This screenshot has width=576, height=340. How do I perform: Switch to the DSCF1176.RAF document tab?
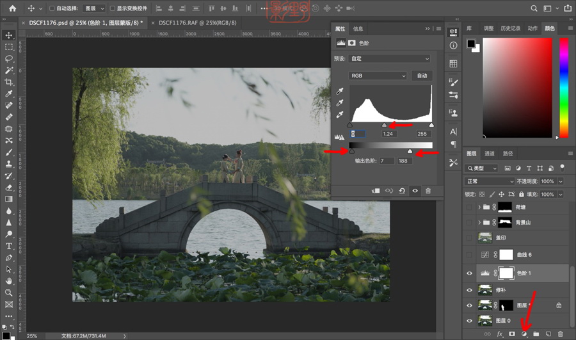[x=197, y=23]
